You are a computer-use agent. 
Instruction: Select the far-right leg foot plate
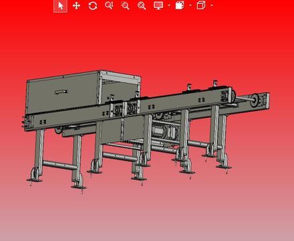click(224, 167)
